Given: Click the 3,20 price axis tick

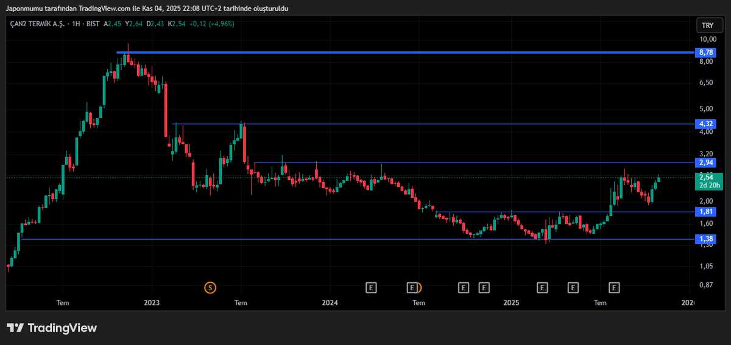Looking at the screenshot, I should tap(707, 154).
